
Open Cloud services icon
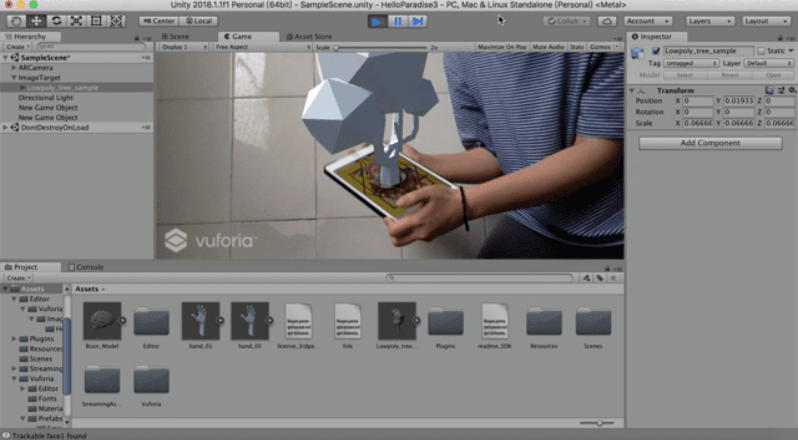[x=607, y=21]
